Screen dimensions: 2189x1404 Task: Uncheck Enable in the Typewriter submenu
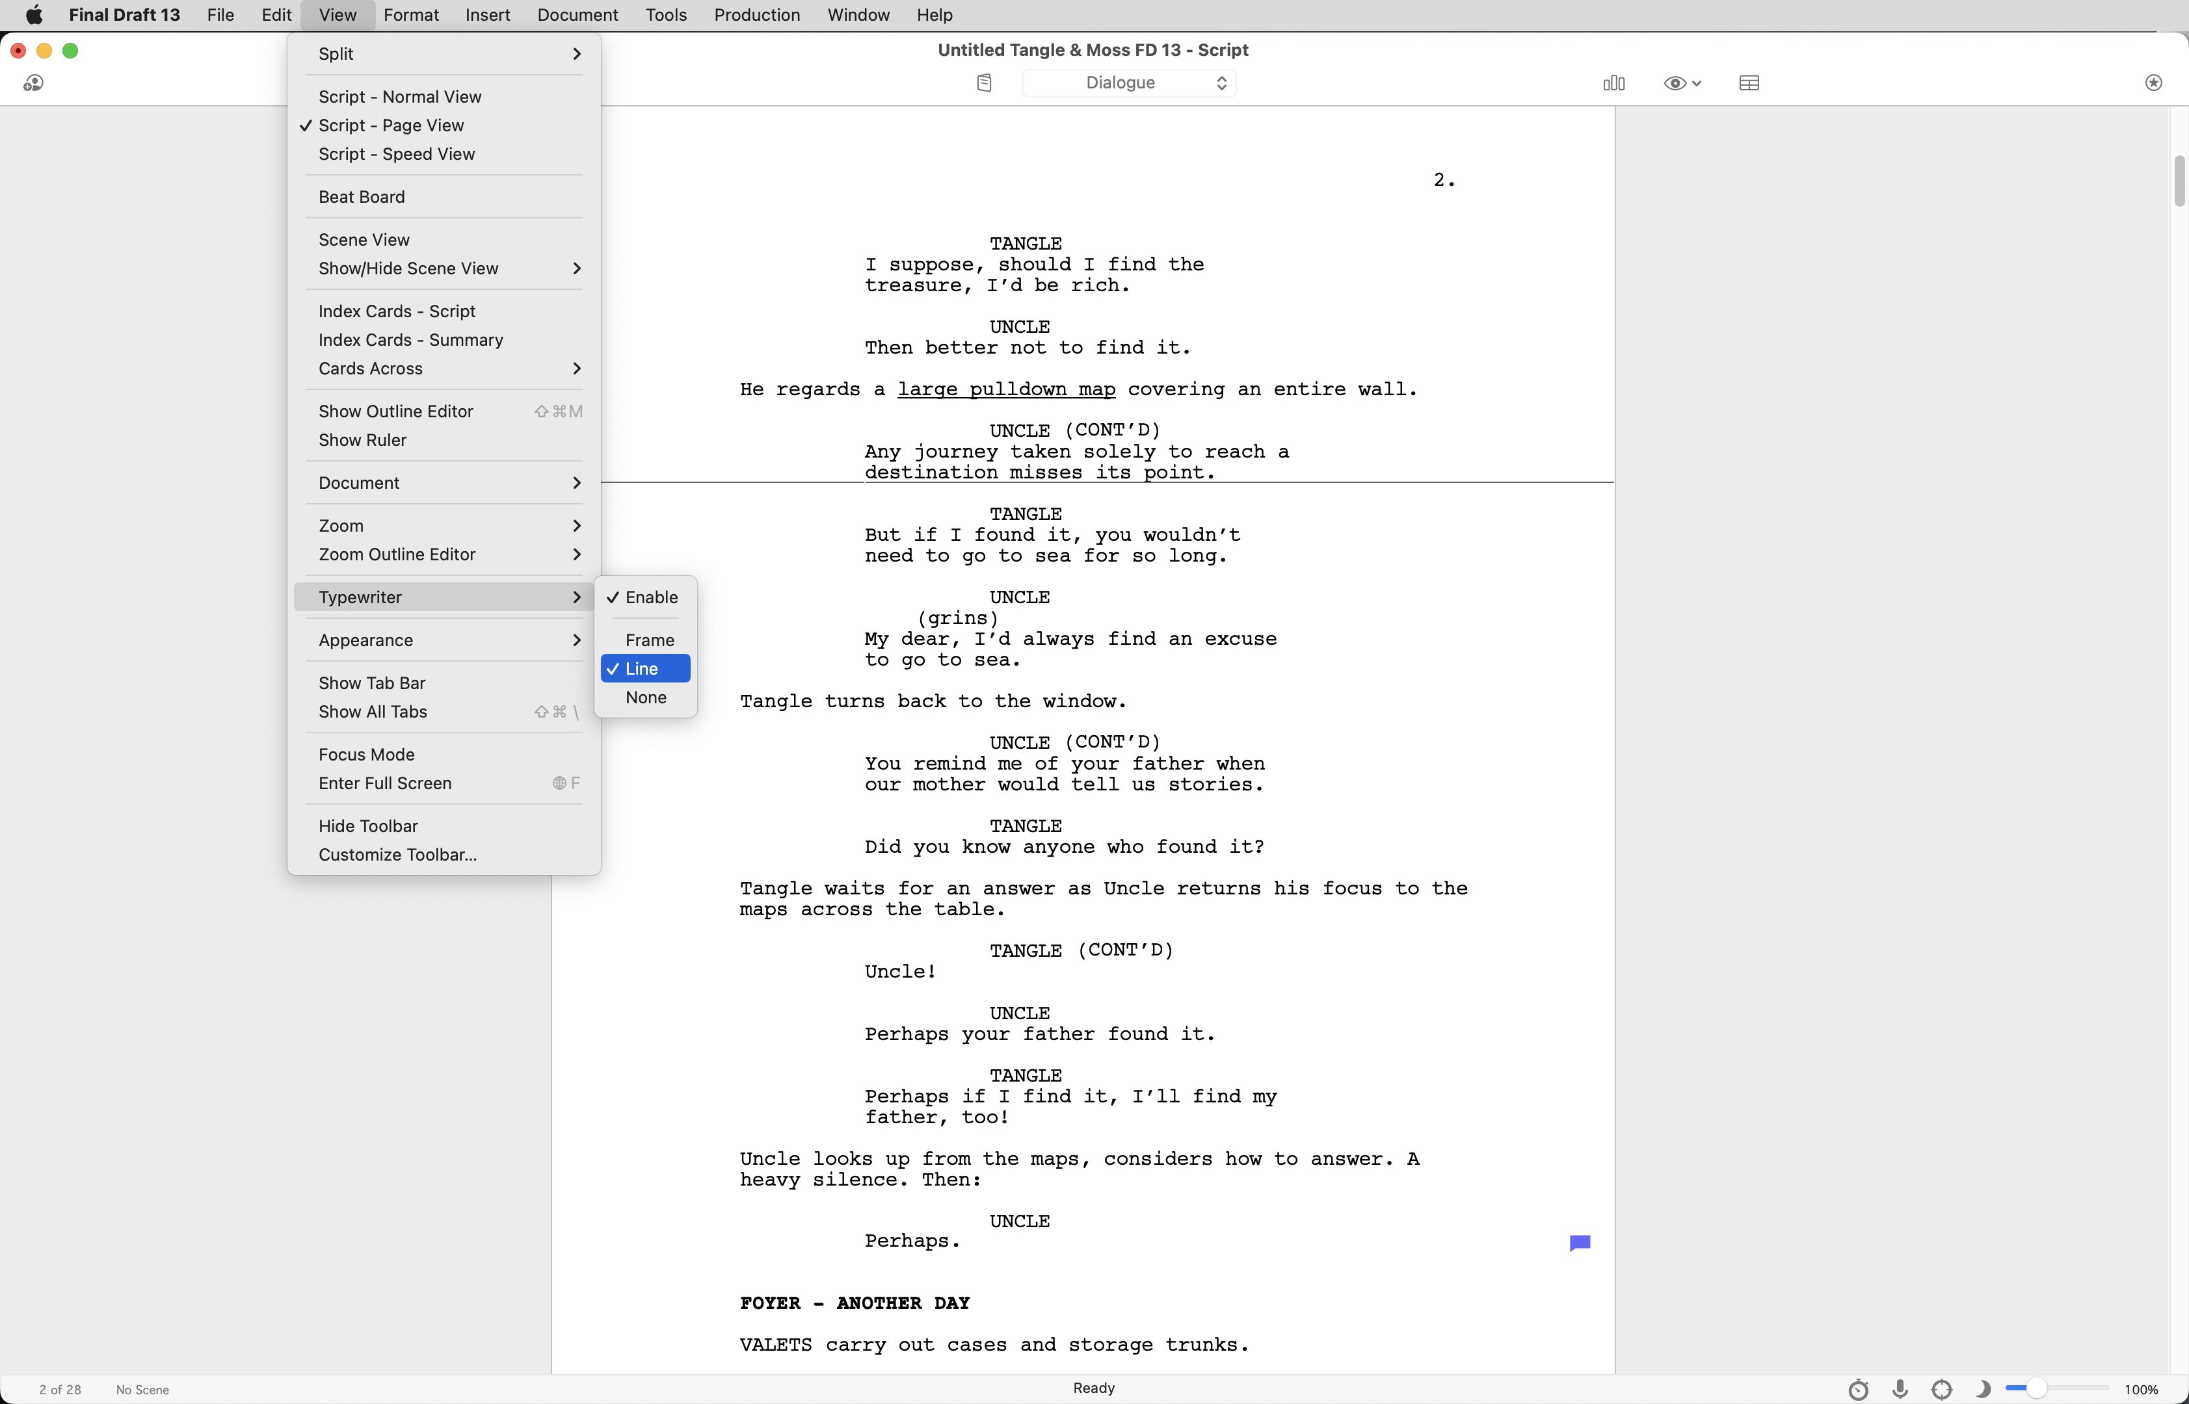click(650, 597)
